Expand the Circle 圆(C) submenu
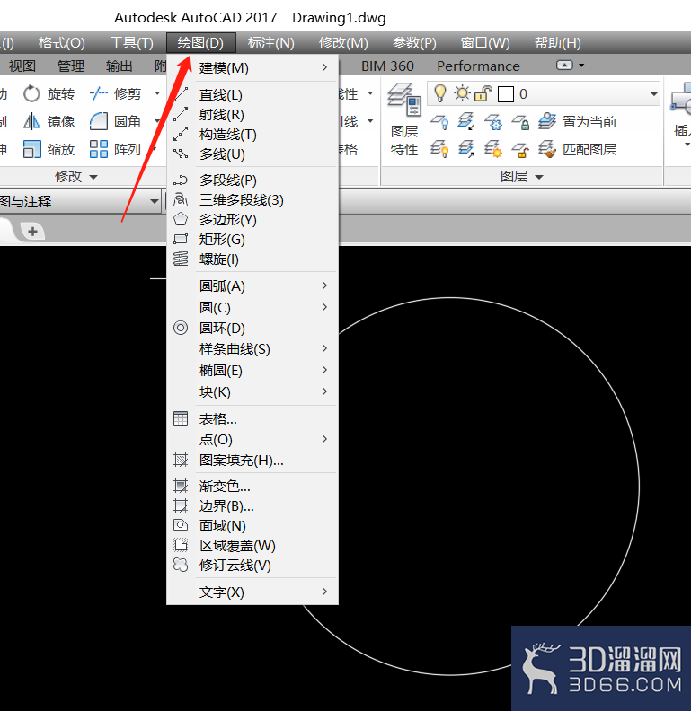691x711 pixels. [x=252, y=307]
